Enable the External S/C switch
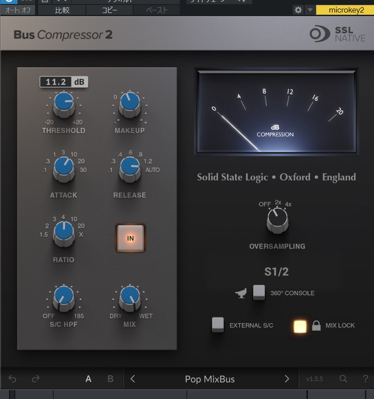374x399 pixels. (218, 324)
